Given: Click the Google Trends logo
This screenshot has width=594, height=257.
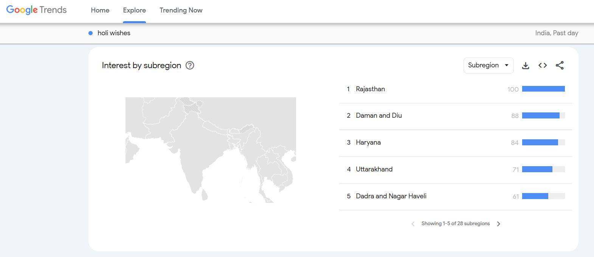Looking at the screenshot, I should pyautogui.click(x=36, y=10).
